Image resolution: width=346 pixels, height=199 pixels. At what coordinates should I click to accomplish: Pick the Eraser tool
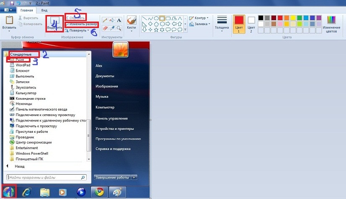tap(105, 28)
